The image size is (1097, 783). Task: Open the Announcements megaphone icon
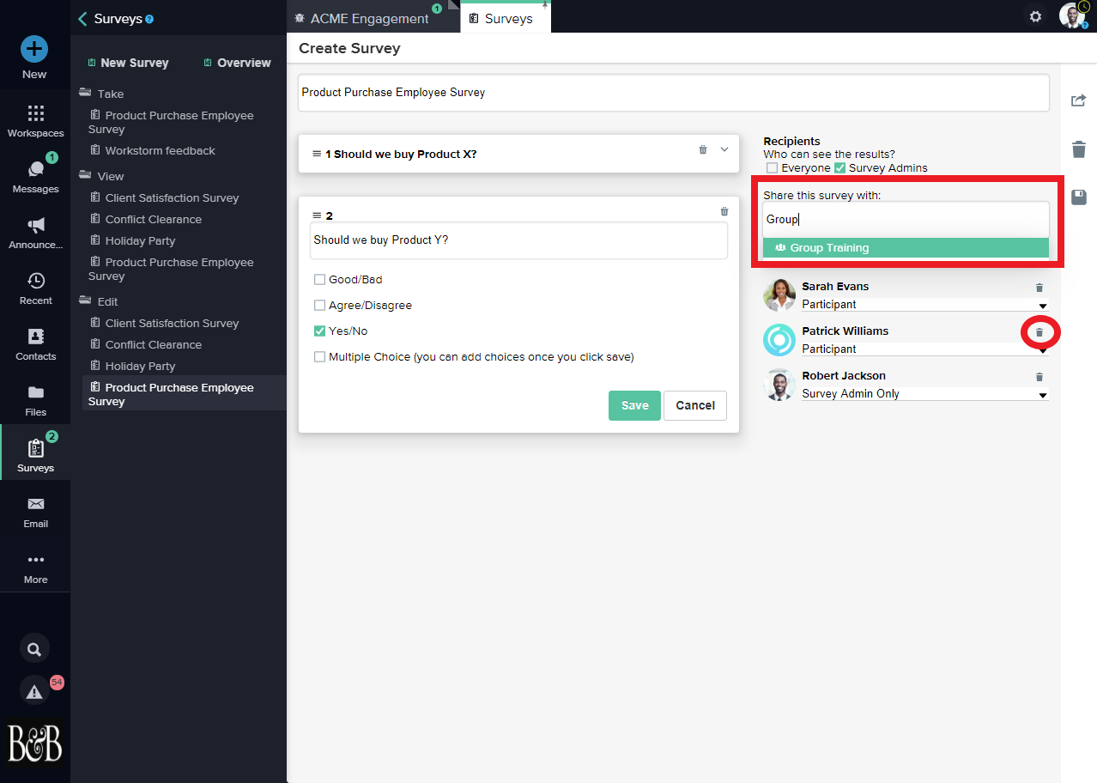pyautogui.click(x=35, y=225)
